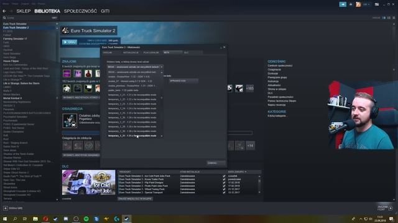398x223 pixels.
Task: Switch to Pliki lokalne tab
Action: 151,53
